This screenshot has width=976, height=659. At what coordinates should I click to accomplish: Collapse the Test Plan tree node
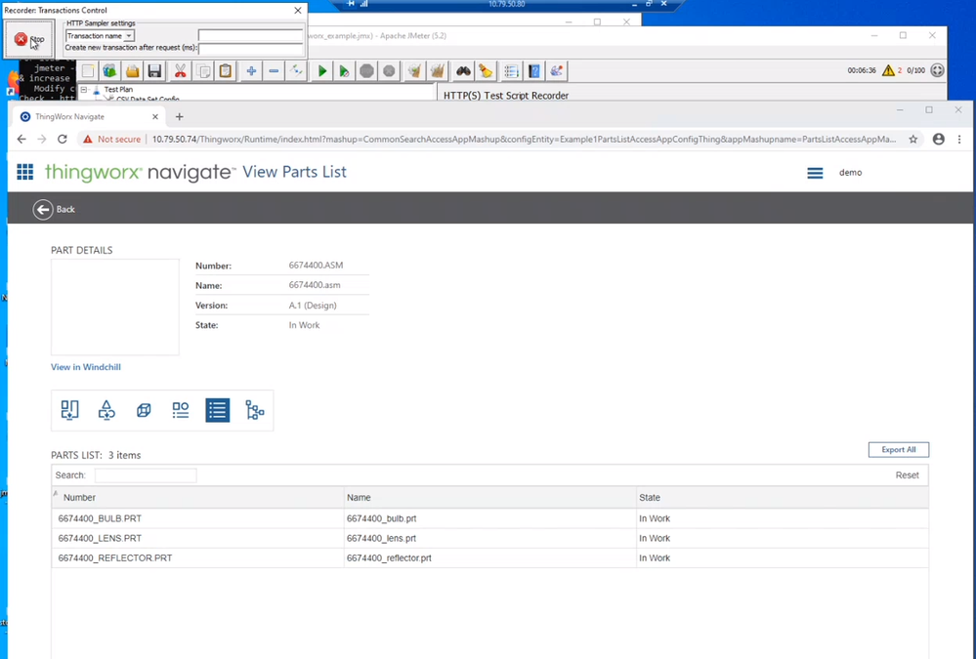[x=84, y=90]
